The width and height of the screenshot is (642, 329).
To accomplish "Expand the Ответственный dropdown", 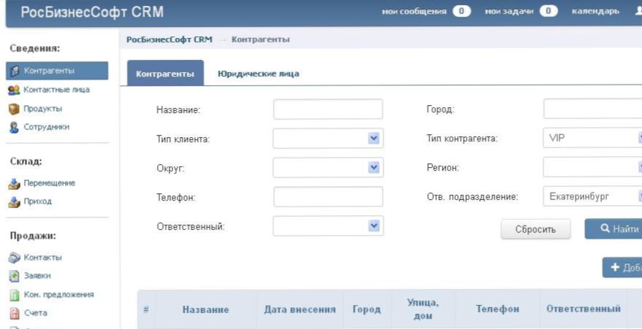I will (328, 225).
